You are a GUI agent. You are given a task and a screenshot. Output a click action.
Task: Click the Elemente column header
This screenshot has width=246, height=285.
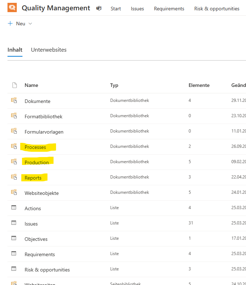tap(199, 85)
